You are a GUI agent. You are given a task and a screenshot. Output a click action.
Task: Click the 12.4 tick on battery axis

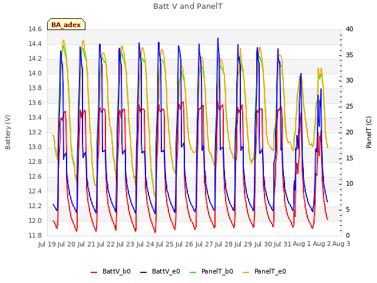click(x=35, y=191)
